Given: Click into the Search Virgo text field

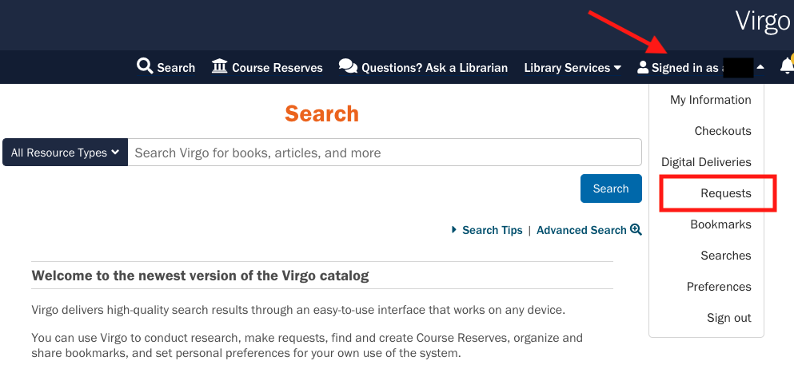Looking at the screenshot, I should click(x=384, y=153).
